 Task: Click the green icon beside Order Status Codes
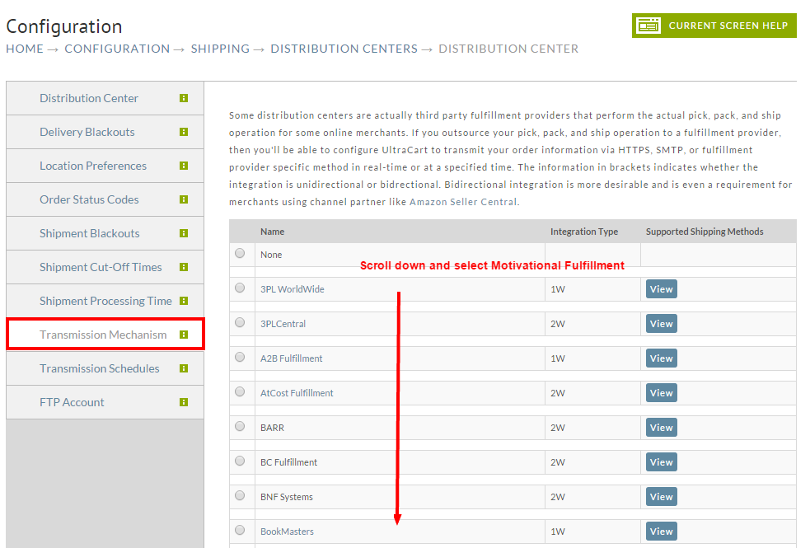pyautogui.click(x=184, y=199)
